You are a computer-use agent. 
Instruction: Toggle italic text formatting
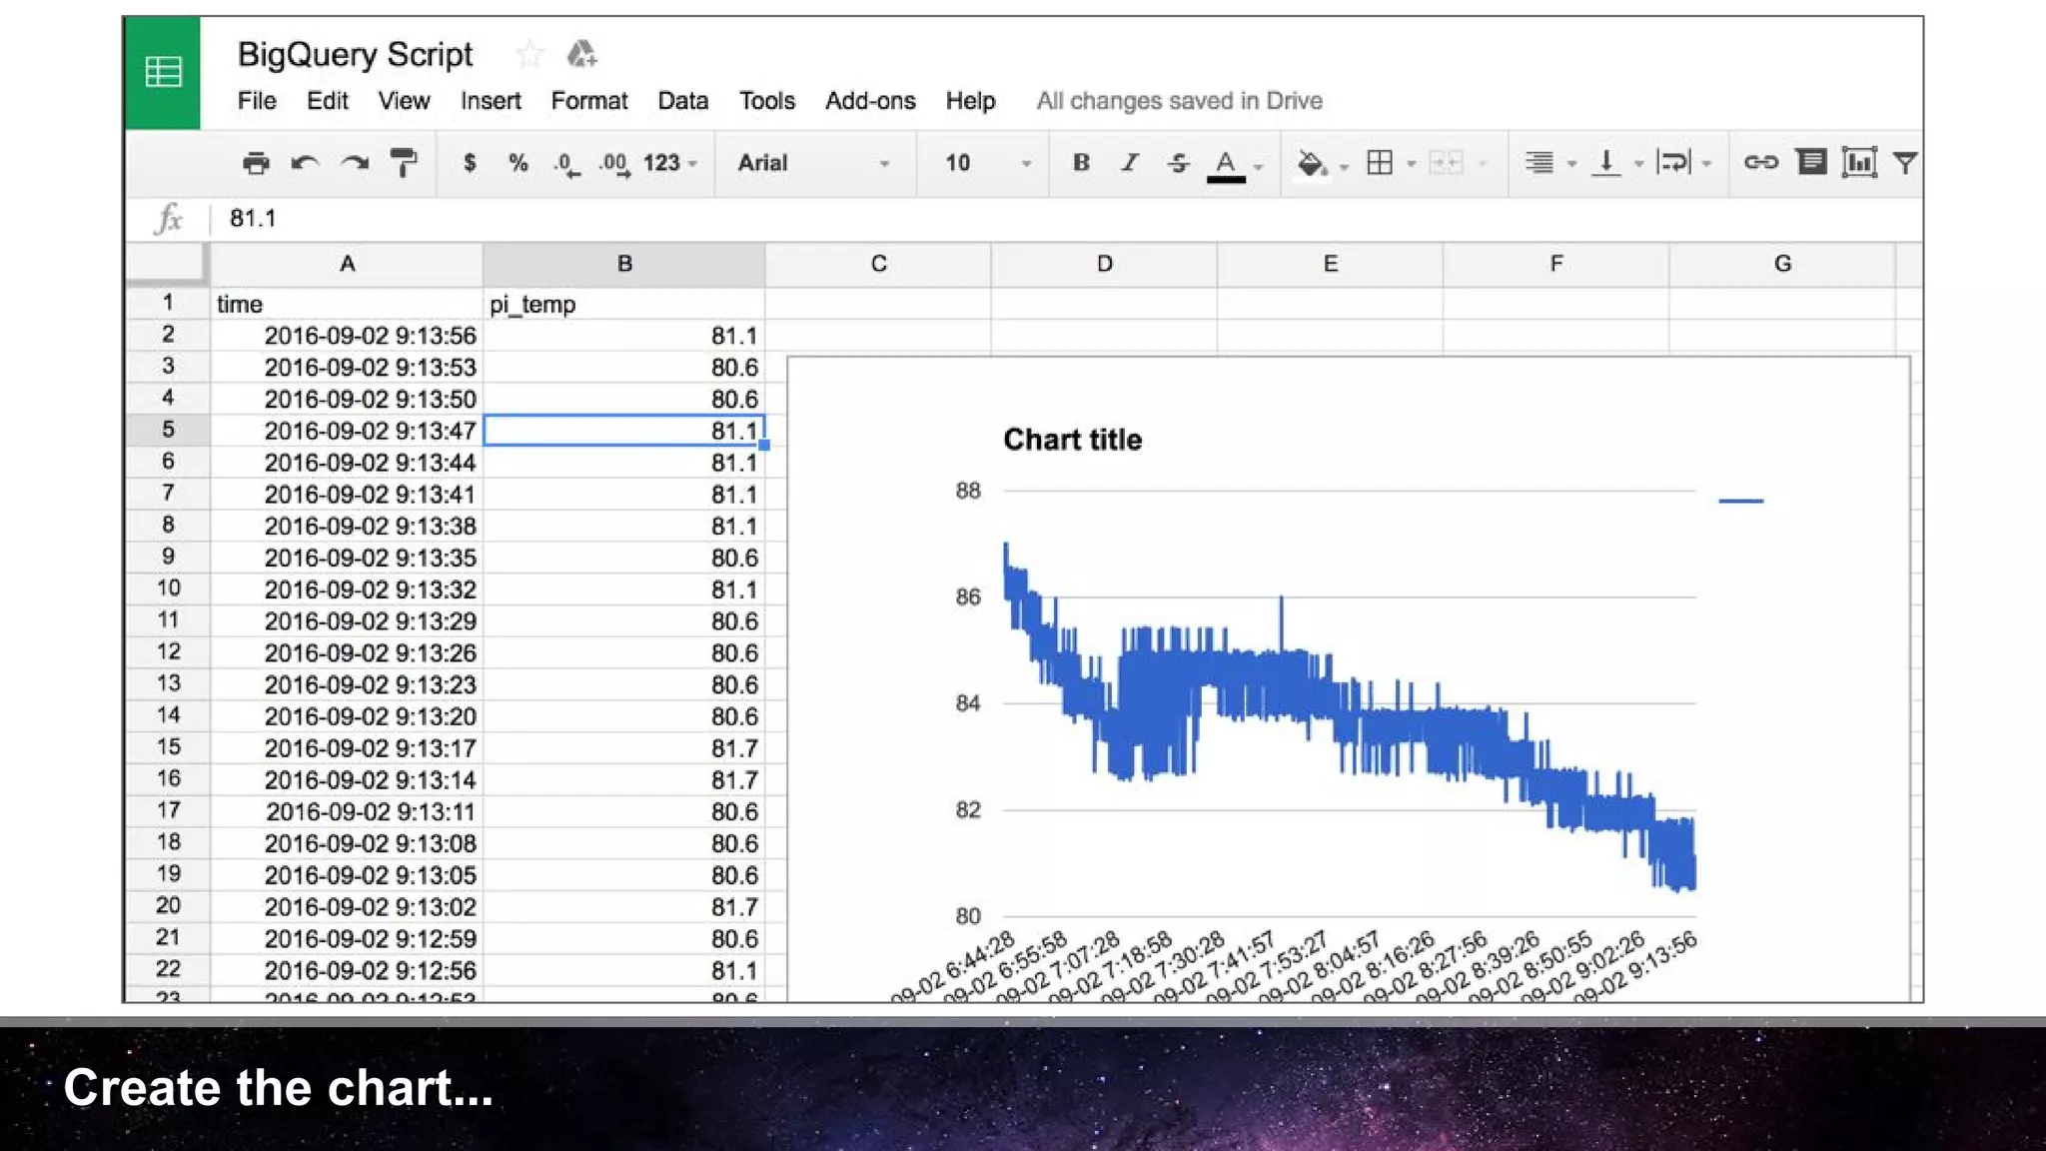(1129, 163)
